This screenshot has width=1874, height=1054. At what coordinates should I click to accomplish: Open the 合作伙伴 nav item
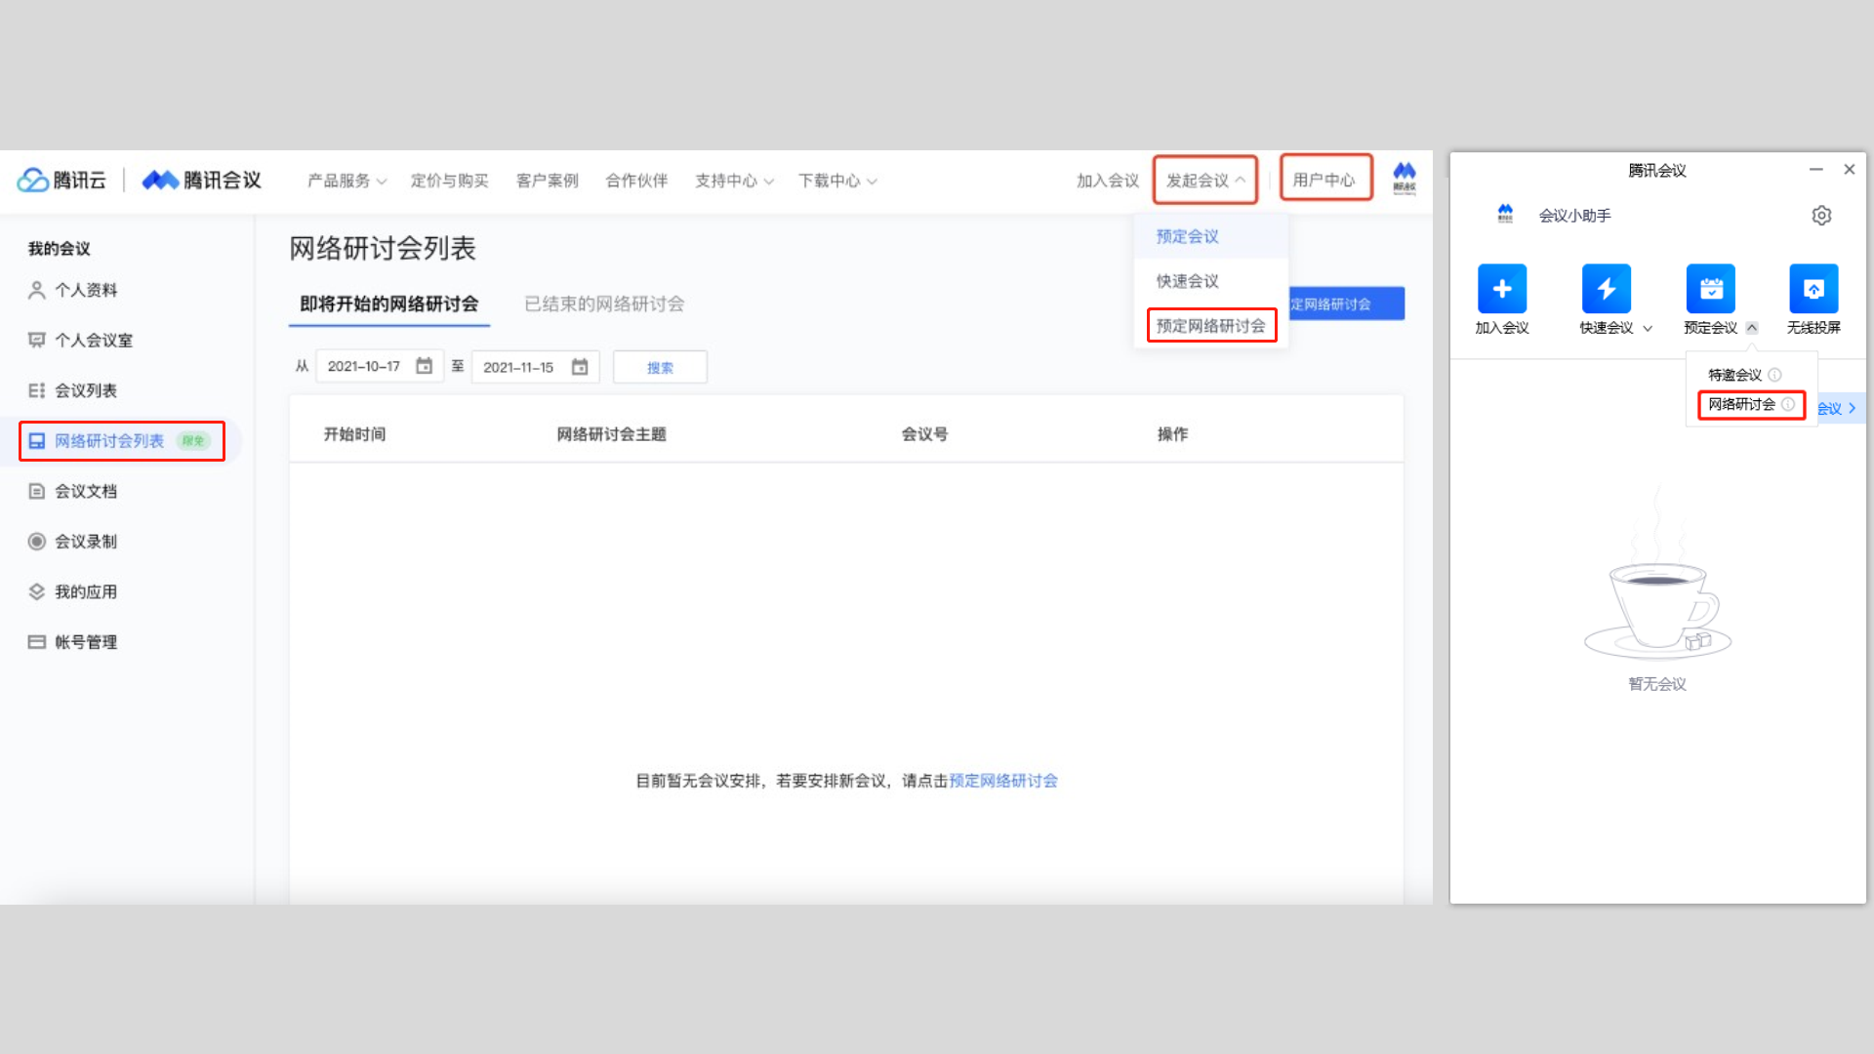coord(636,181)
